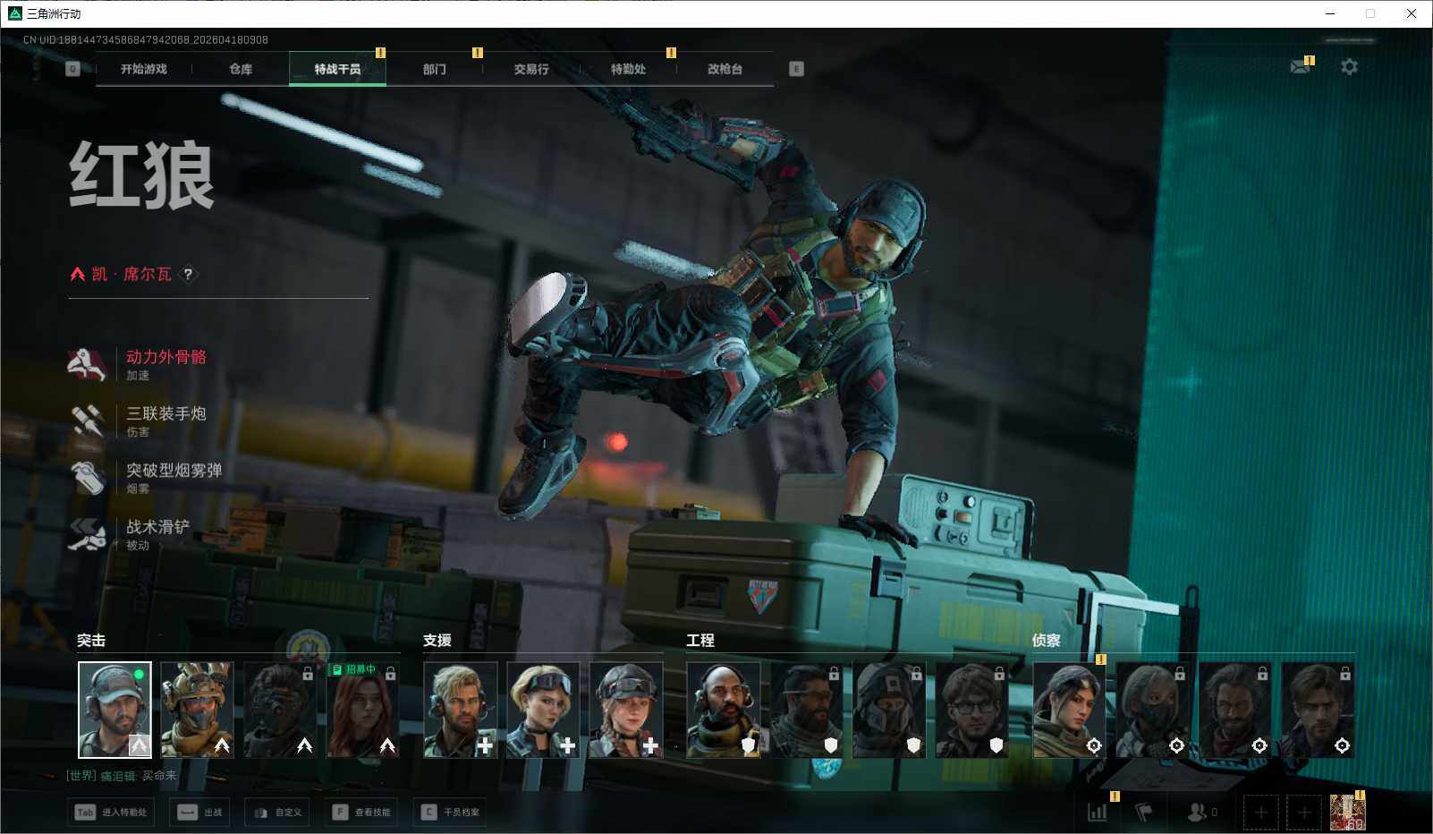Viewport: 1433px width, 834px height.
Task: Click the 支援 class heading
Action: point(437,641)
